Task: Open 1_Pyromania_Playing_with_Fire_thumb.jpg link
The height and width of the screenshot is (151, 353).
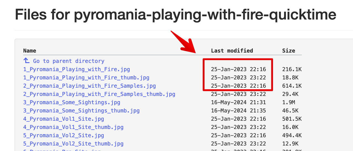Action: click(86, 78)
